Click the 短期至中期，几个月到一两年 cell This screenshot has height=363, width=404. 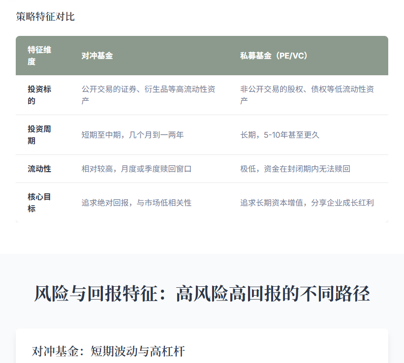[132, 135]
